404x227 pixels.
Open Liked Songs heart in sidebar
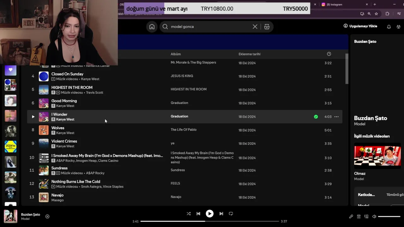click(x=10, y=70)
